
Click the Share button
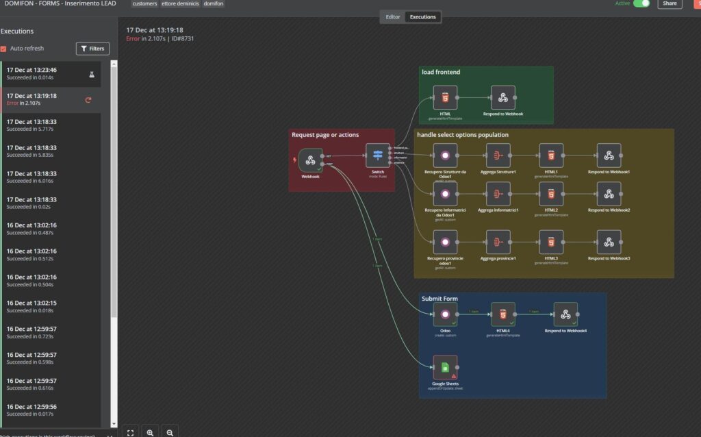669,3
